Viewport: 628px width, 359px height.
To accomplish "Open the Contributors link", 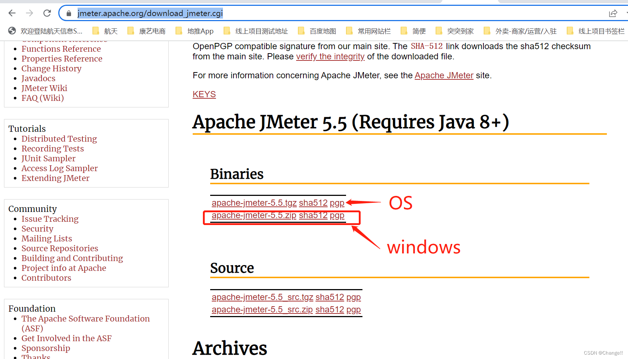I will point(46,278).
